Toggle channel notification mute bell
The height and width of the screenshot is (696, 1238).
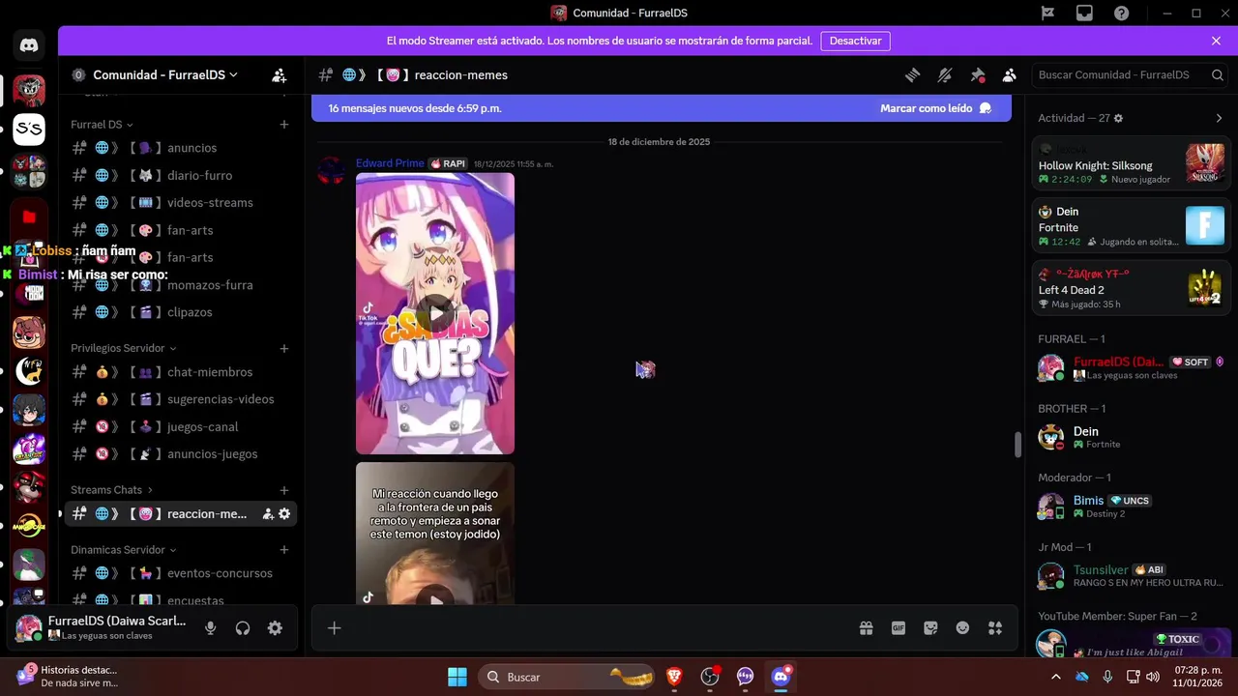(x=945, y=75)
